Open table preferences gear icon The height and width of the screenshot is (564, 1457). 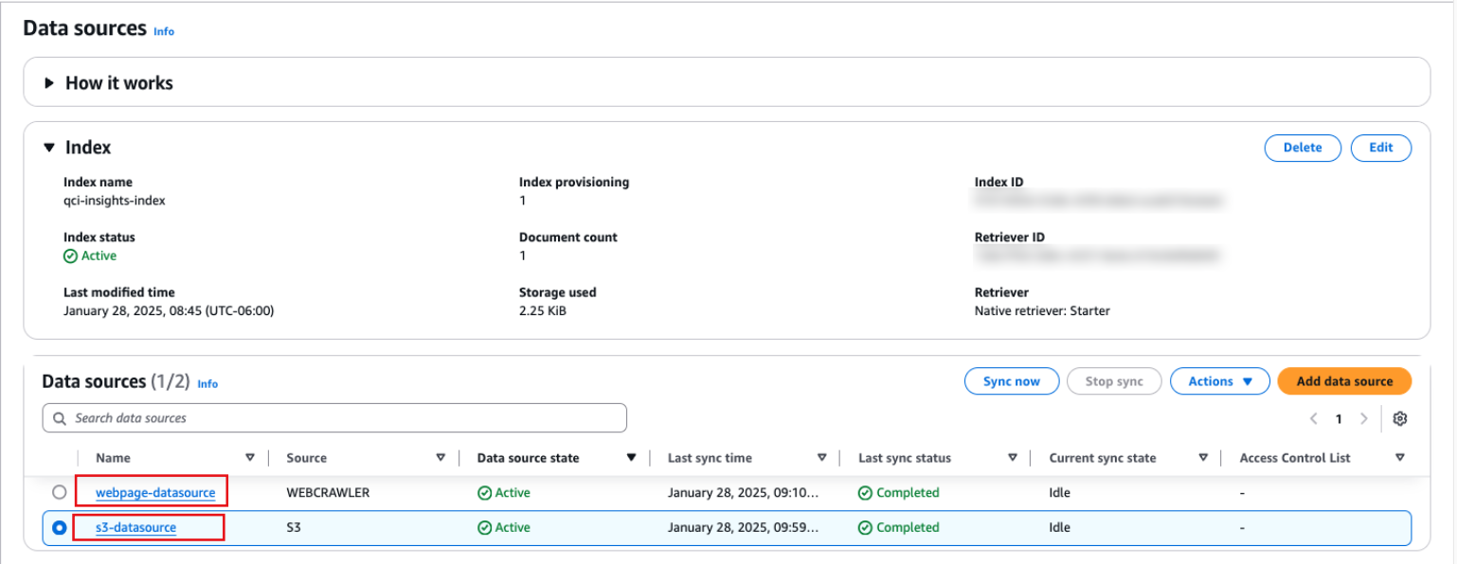[1400, 418]
